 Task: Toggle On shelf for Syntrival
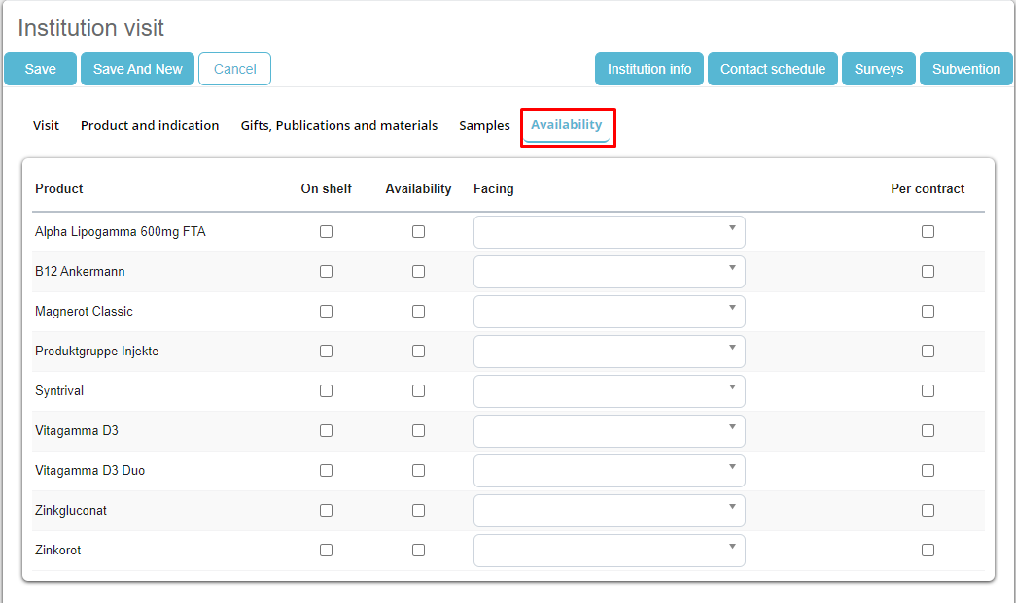point(326,391)
